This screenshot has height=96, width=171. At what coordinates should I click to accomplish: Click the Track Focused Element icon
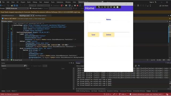coord(111,7)
